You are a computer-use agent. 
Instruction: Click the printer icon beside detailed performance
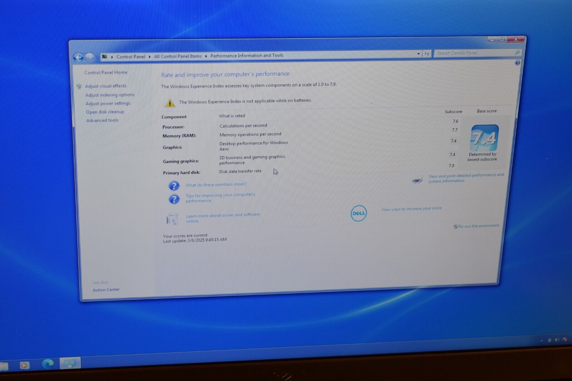click(x=417, y=180)
